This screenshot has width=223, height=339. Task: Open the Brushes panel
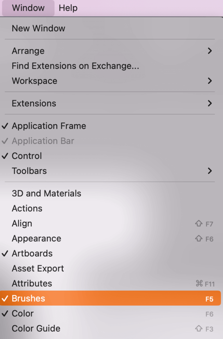[28, 298]
